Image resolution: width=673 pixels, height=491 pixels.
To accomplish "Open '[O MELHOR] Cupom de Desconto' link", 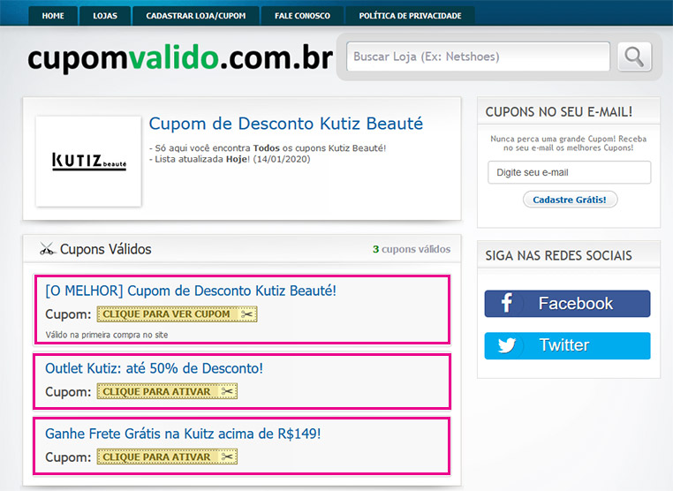I will coord(191,291).
